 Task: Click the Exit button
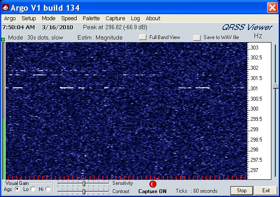point(266,191)
